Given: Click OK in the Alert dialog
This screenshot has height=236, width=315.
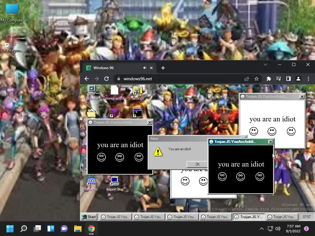Looking at the screenshot, I should coord(197,164).
